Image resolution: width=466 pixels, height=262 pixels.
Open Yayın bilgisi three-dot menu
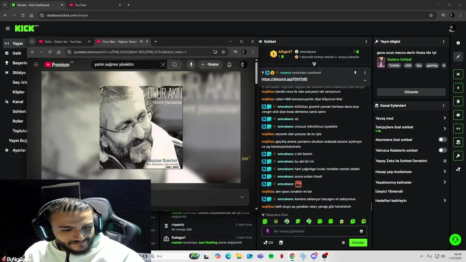click(443, 41)
